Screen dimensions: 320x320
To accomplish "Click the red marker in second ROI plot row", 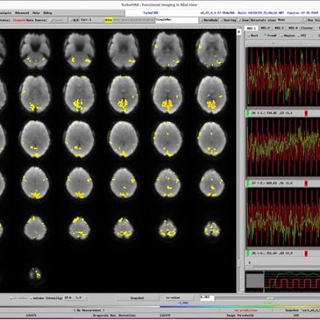I will [x=306, y=183].
